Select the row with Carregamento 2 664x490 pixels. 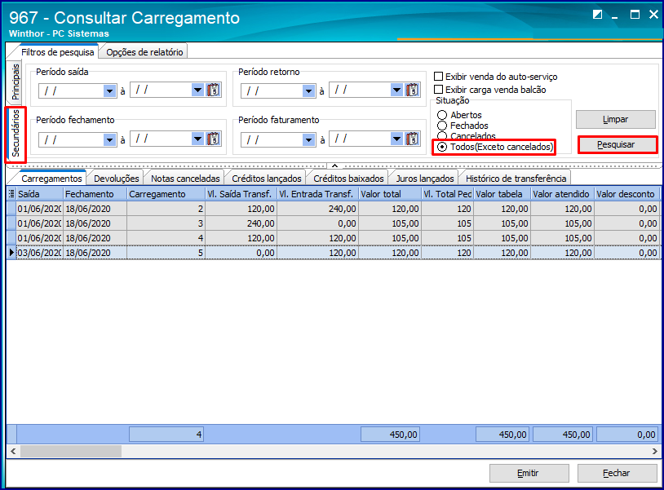point(334,209)
